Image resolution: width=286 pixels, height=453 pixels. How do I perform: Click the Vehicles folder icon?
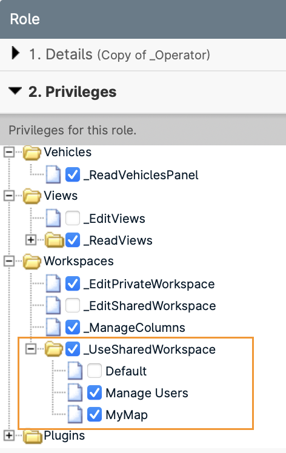(32, 153)
